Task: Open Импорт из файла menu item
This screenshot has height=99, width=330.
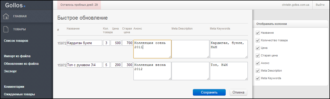Action: pyautogui.click(x=17, y=56)
